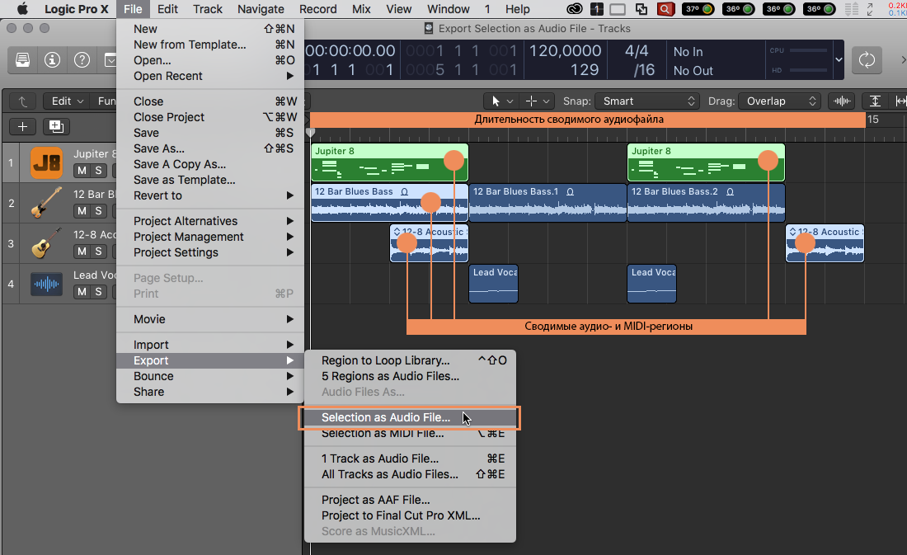Screen dimensions: 907x555
Task: Open the secondary crosshair tool dropdown
Action: 538,101
